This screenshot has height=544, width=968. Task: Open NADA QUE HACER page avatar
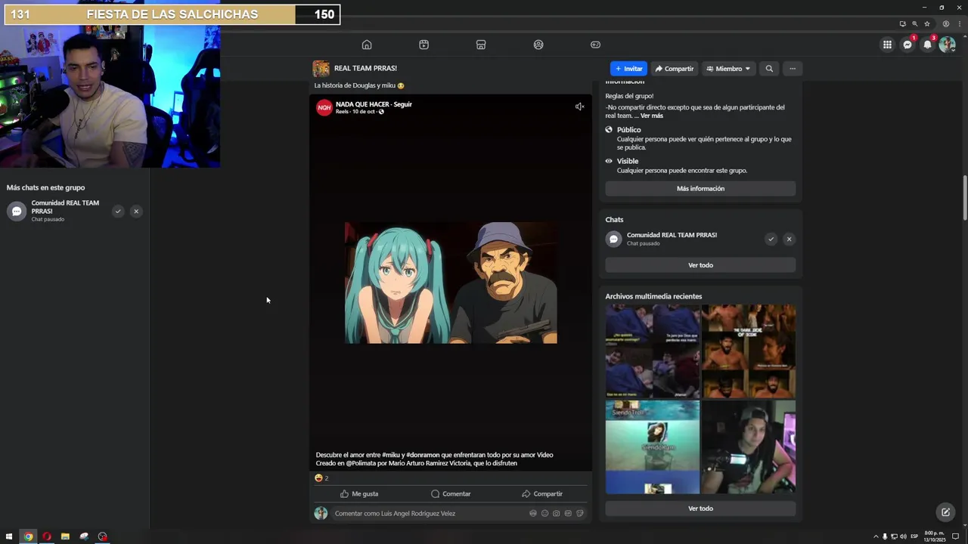(324, 107)
